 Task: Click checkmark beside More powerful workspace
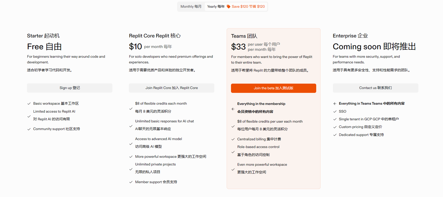click(131, 157)
